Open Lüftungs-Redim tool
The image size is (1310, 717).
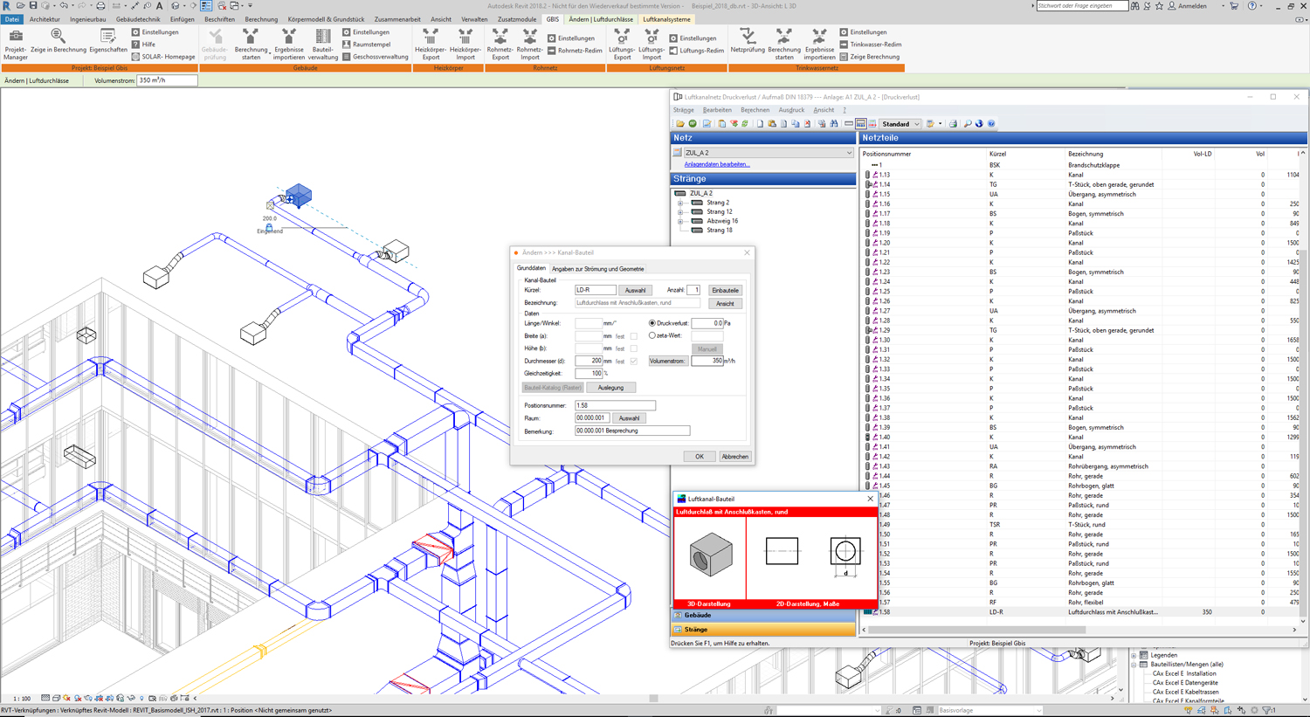pyautogui.click(x=696, y=51)
